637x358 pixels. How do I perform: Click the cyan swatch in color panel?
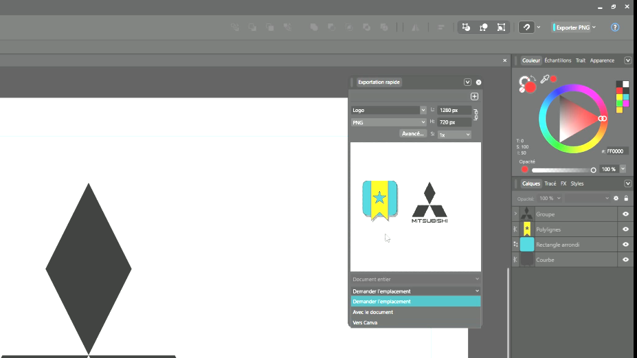point(625,97)
